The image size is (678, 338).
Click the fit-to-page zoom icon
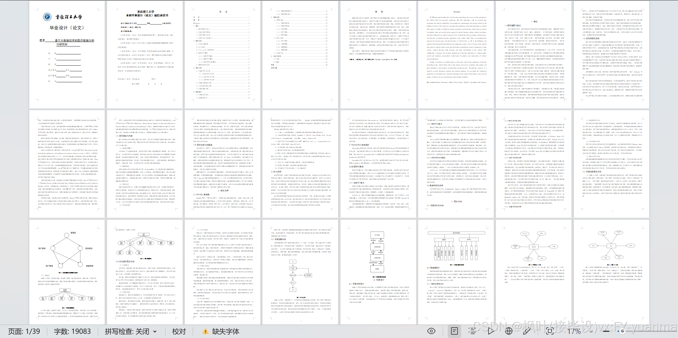[549, 331]
